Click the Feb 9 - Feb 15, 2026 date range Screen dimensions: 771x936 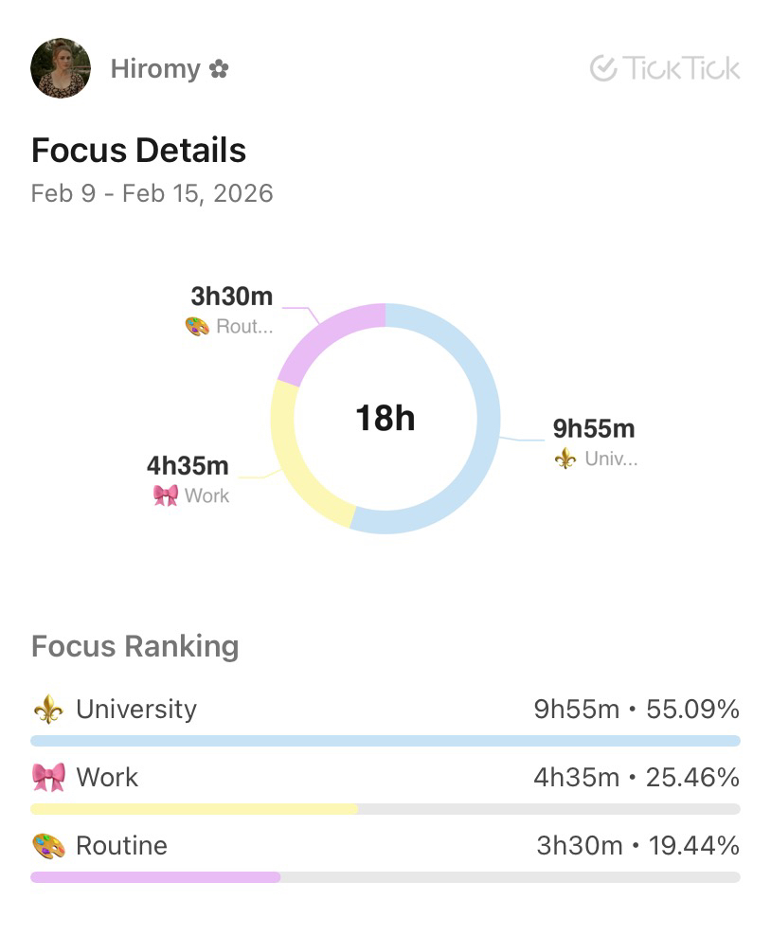click(152, 193)
